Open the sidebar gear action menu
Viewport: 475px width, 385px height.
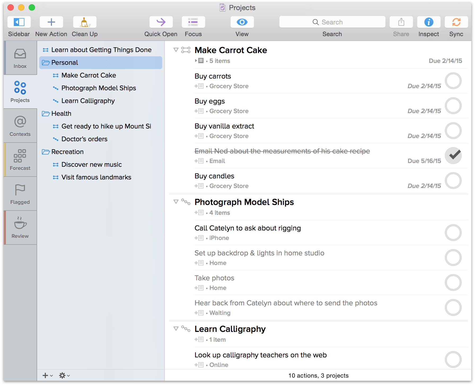[x=64, y=375]
